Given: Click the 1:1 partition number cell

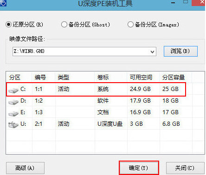Looking at the screenshot, I should 39,89.
